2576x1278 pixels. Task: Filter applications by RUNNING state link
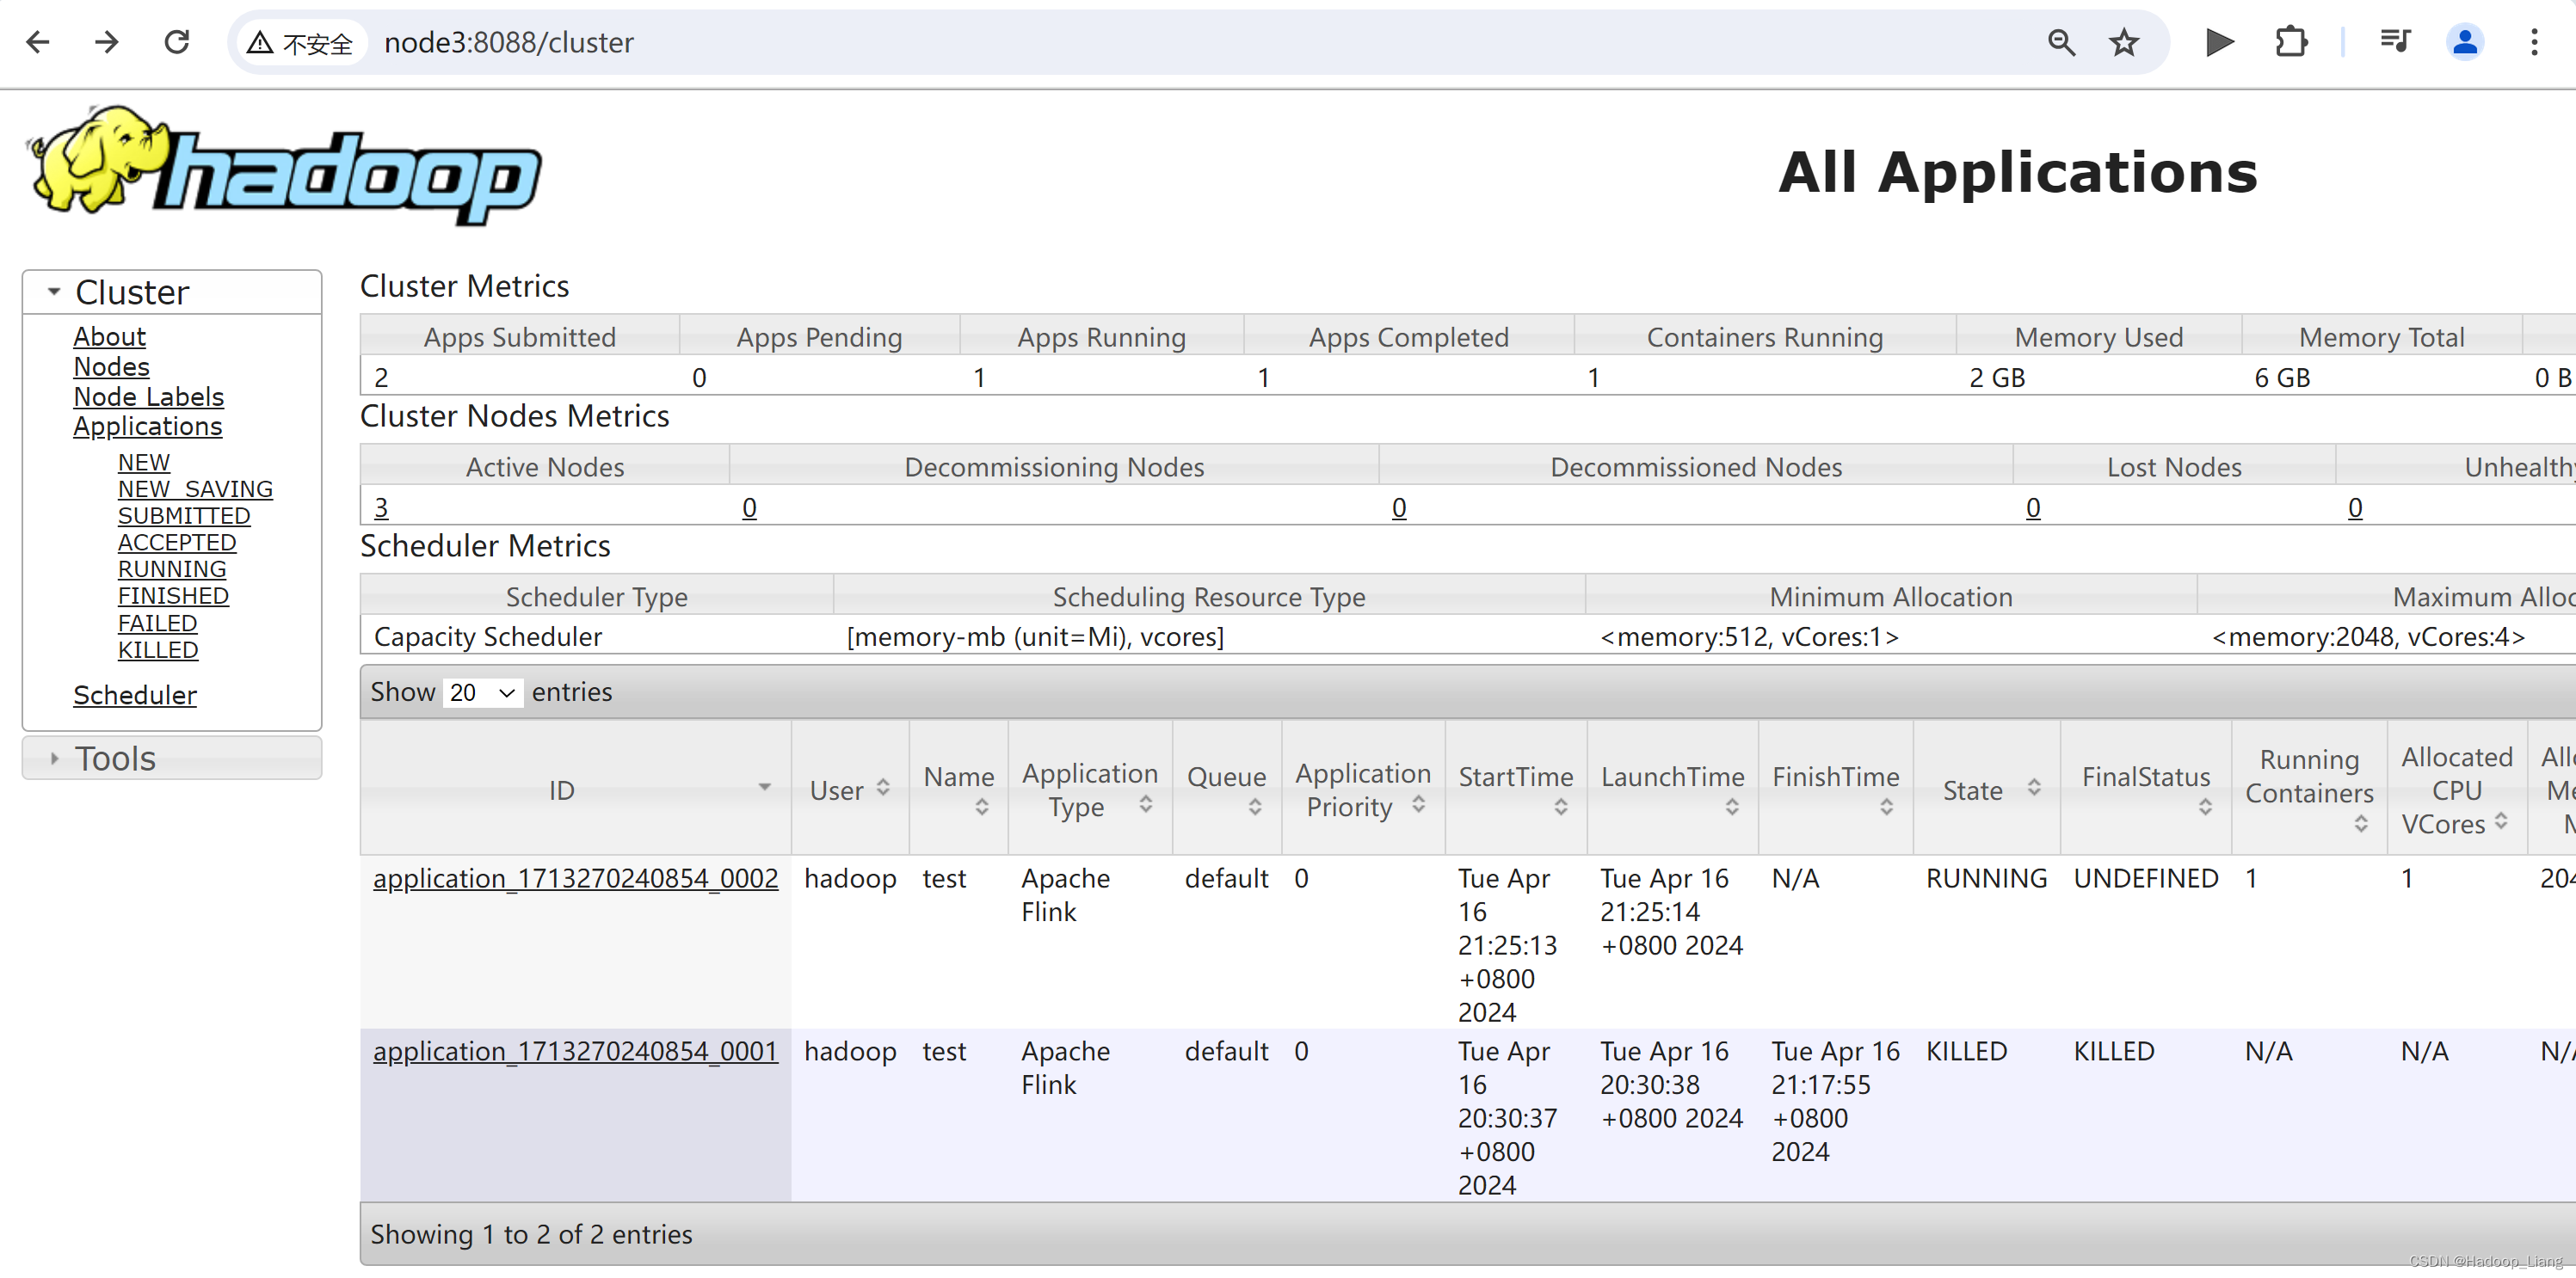pyautogui.click(x=172, y=568)
